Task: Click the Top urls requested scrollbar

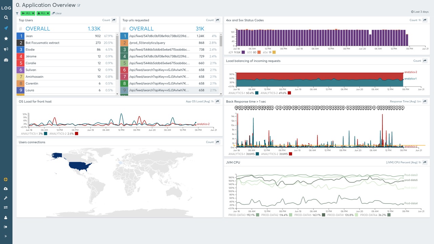Action: pyautogui.click(x=221, y=41)
